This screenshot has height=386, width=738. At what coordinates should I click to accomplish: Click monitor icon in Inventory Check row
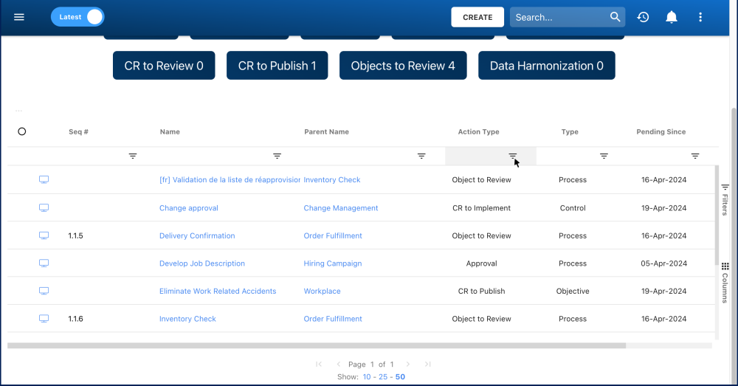(x=44, y=319)
